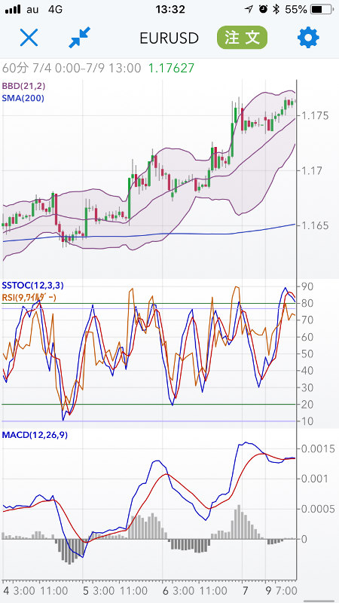Screen dimensions: 339x603
Task: Tap the 0.0015 MACD axis label
Action: pos(317,448)
